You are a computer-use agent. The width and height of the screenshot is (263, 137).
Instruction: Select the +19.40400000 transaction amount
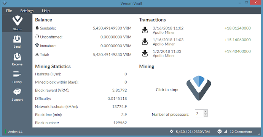[x=237, y=51]
